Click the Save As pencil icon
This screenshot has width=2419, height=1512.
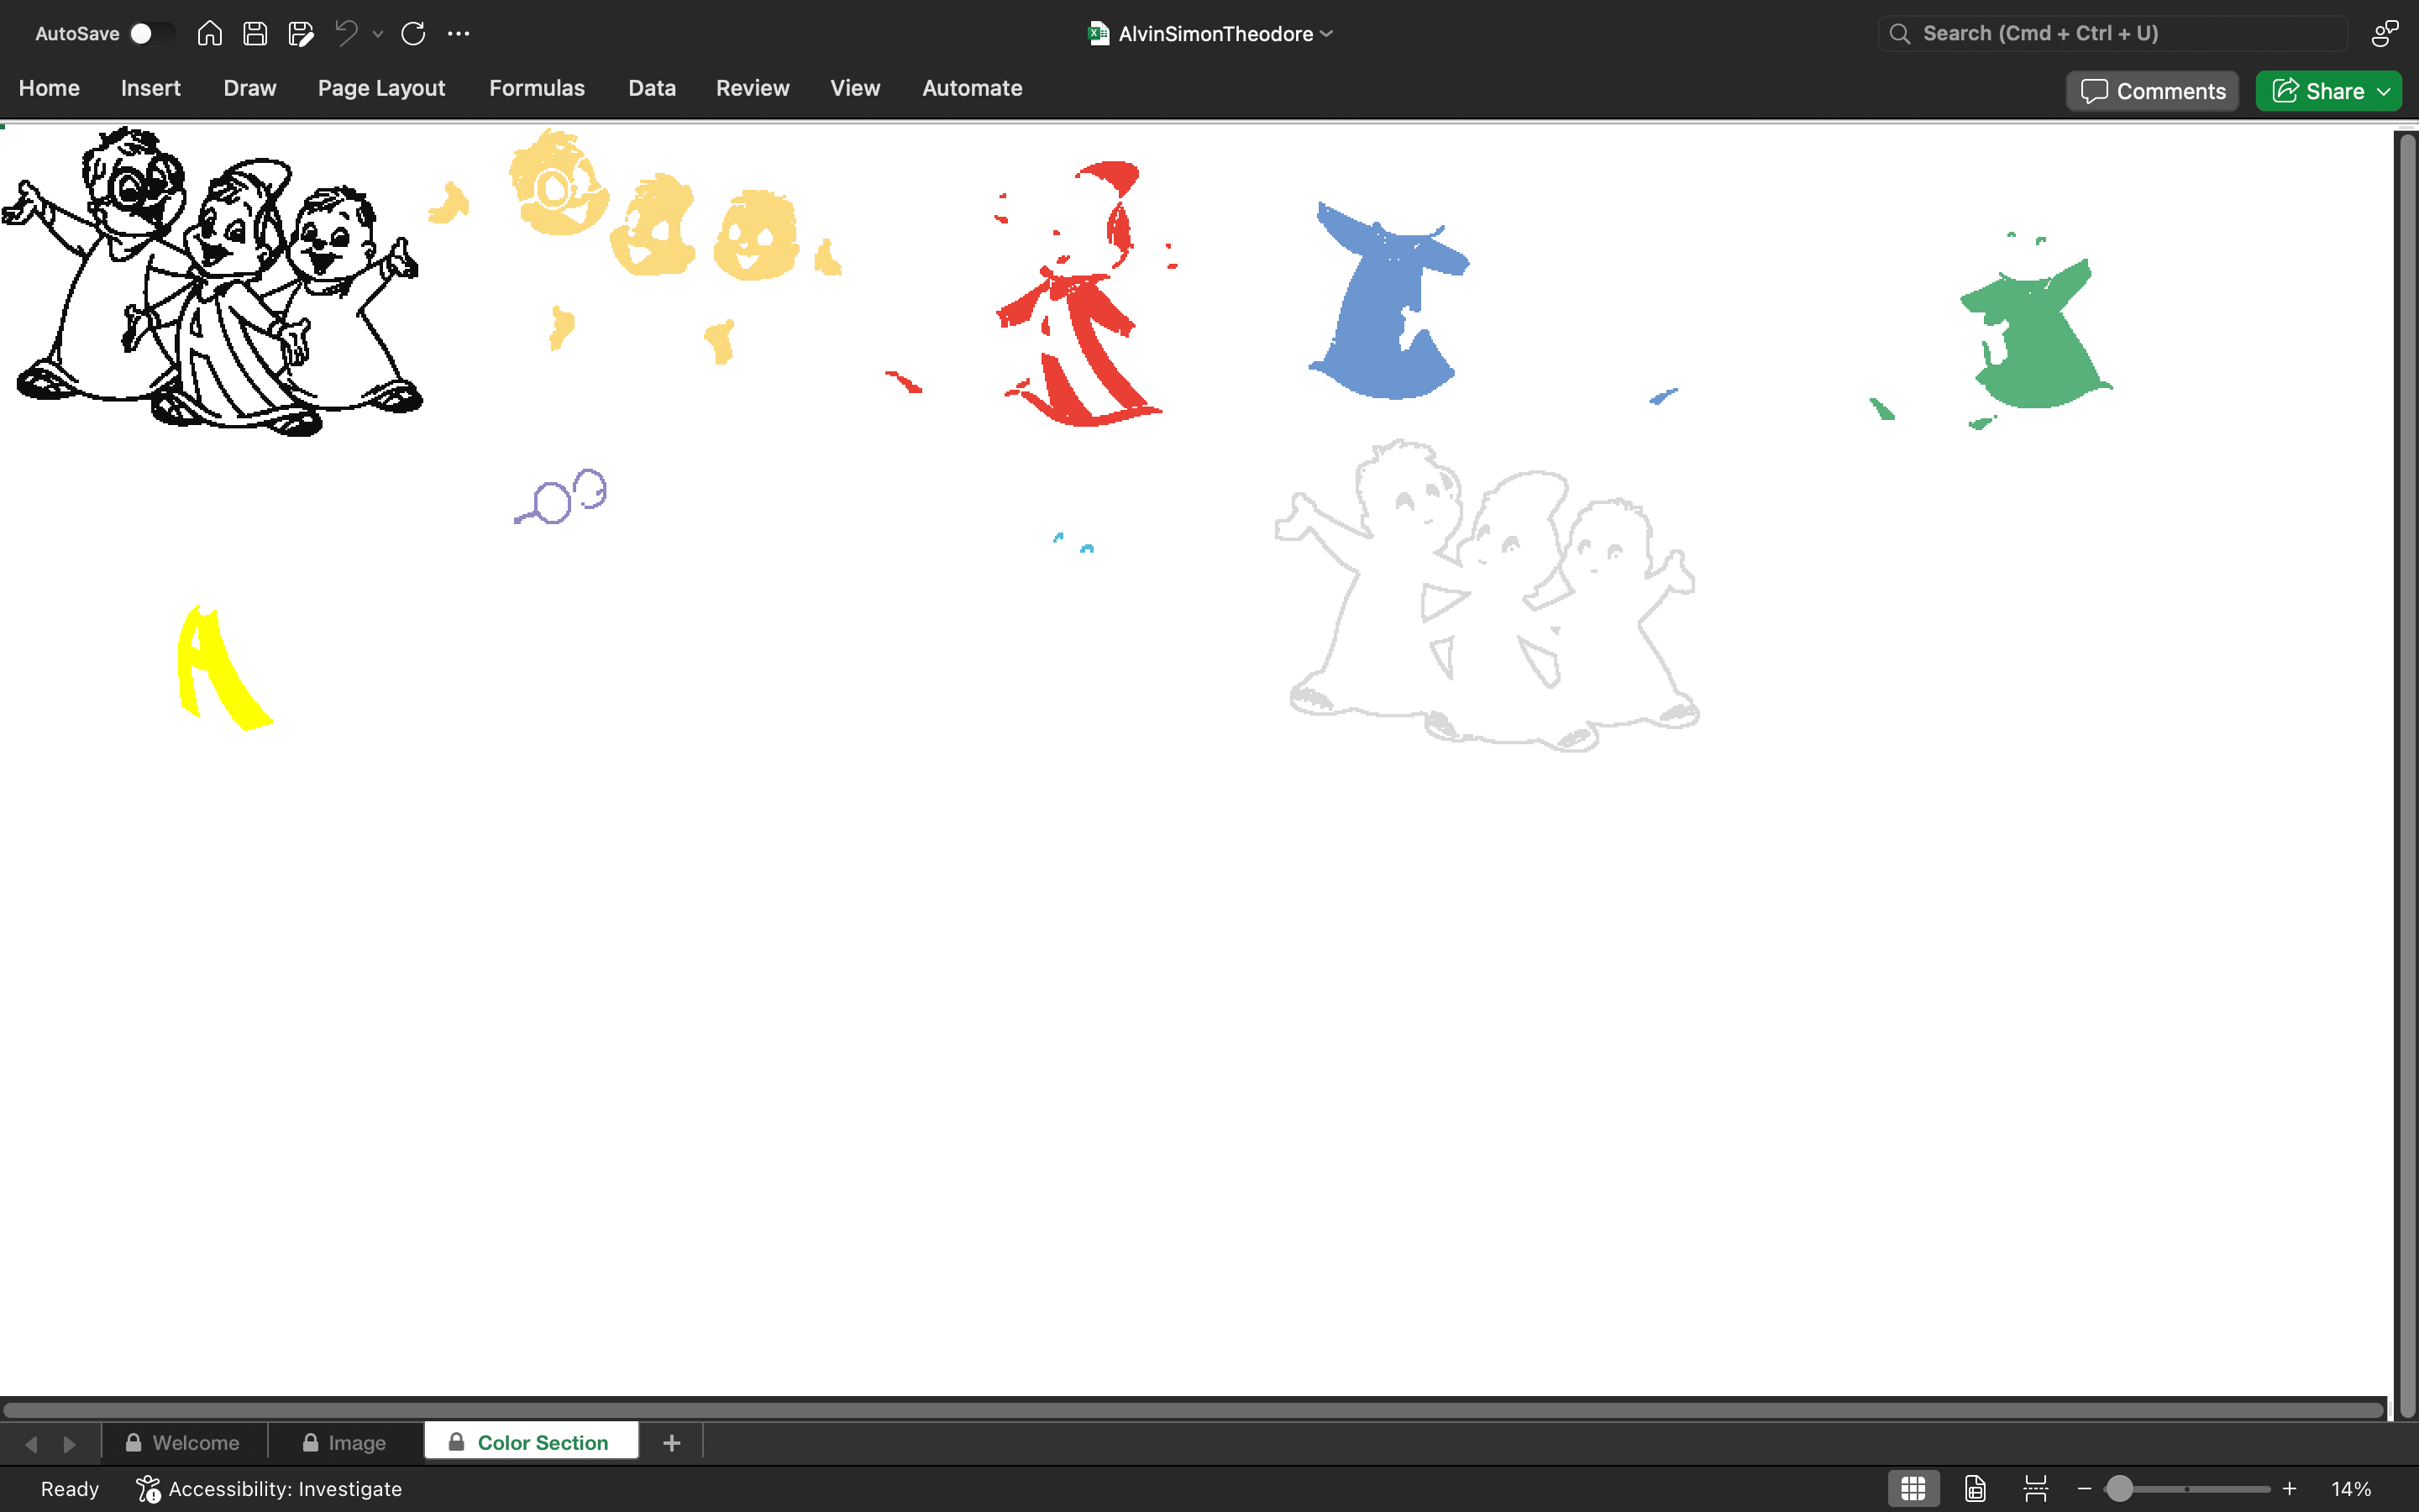(x=301, y=33)
